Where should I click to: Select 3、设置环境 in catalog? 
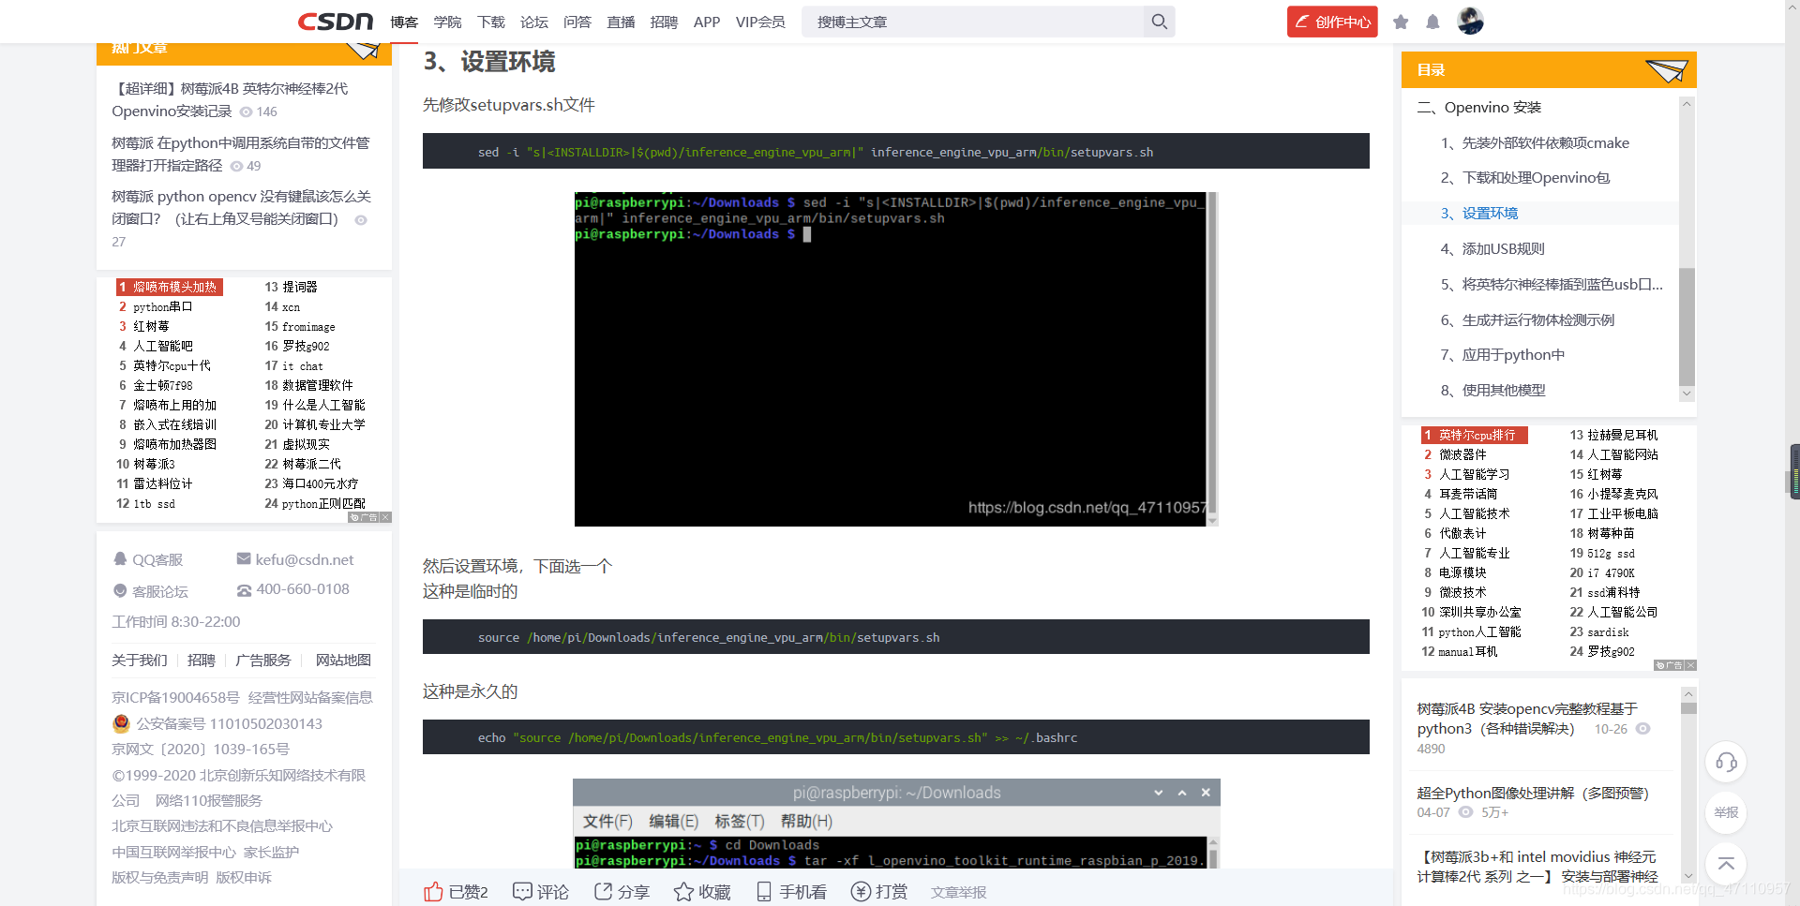click(1479, 213)
